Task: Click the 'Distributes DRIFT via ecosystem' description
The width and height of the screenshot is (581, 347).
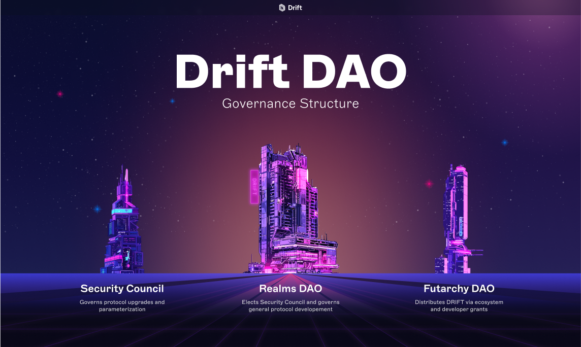Action: 459,305
